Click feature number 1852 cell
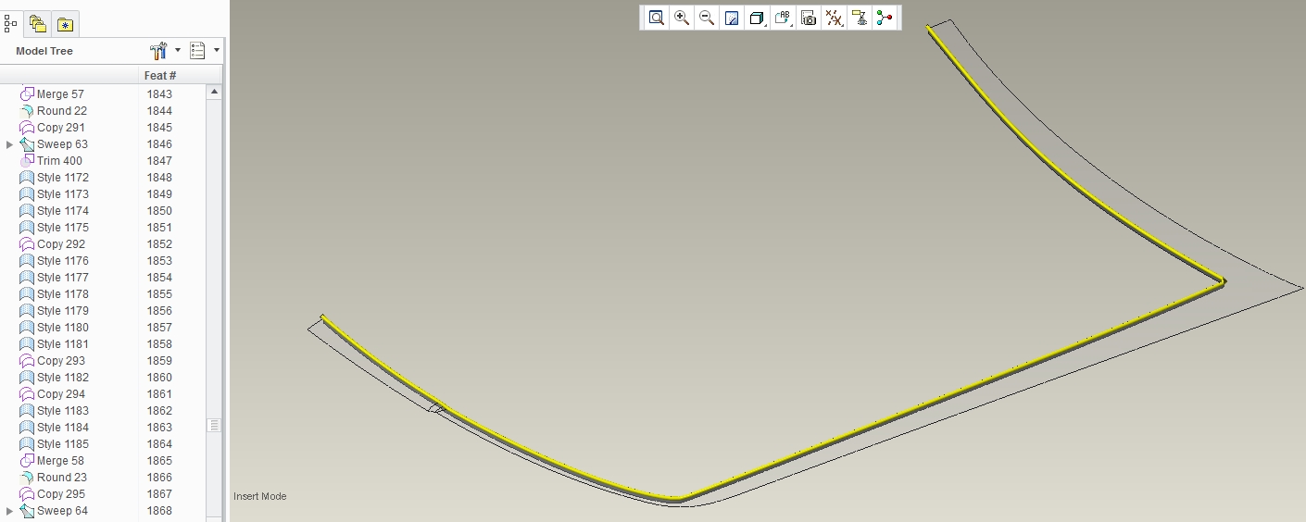 [x=159, y=244]
